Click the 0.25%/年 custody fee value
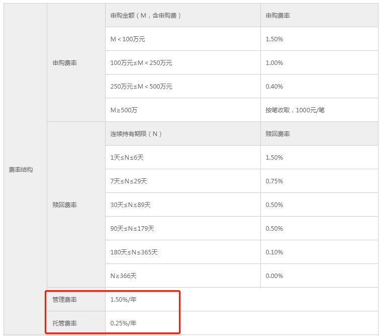Screen dimensions: 380x336 [124, 323]
